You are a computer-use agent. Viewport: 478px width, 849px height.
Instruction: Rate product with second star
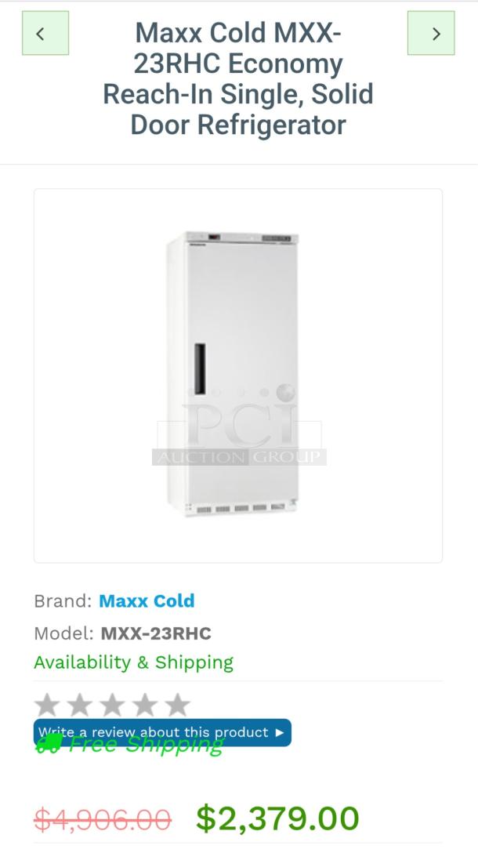pyautogui.click(x=80, y=705)
